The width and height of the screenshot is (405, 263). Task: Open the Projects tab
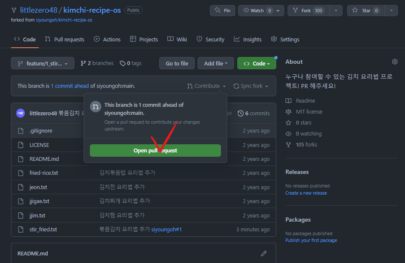(x=144, y=40)
